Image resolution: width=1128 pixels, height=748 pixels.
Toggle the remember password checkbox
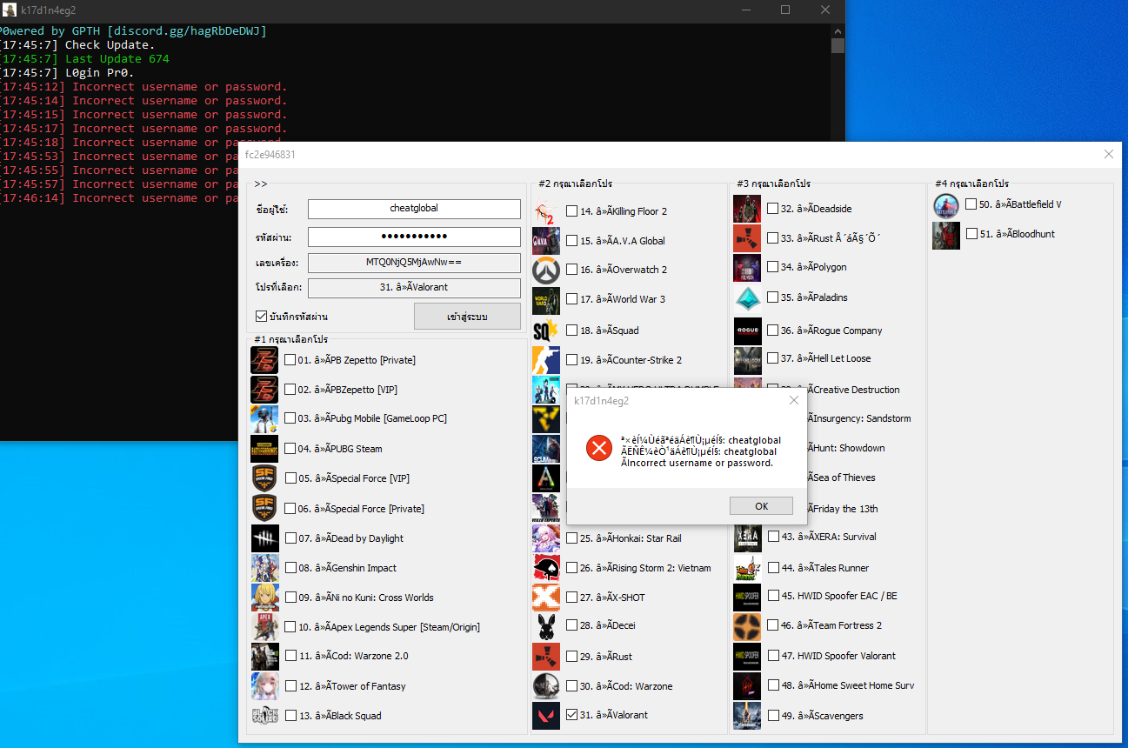click(x=261, y=317)
